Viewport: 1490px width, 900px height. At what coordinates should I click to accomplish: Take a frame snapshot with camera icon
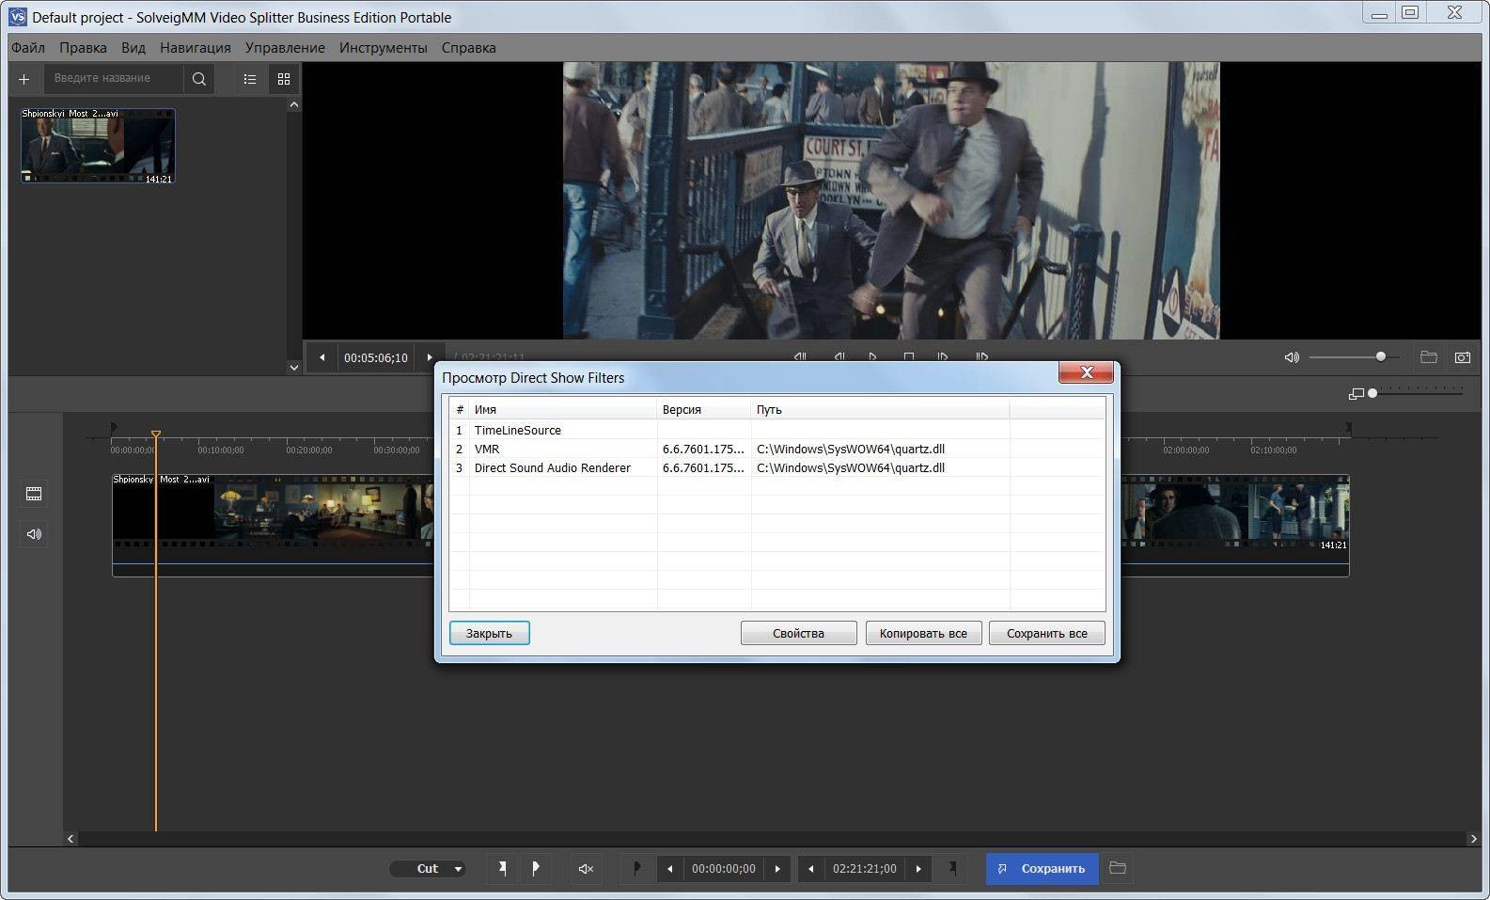point(1463,357)
